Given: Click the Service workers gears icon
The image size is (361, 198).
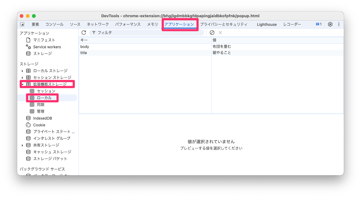Looking at the screenshot, I should pyautogui.click(x=28, y=47).
